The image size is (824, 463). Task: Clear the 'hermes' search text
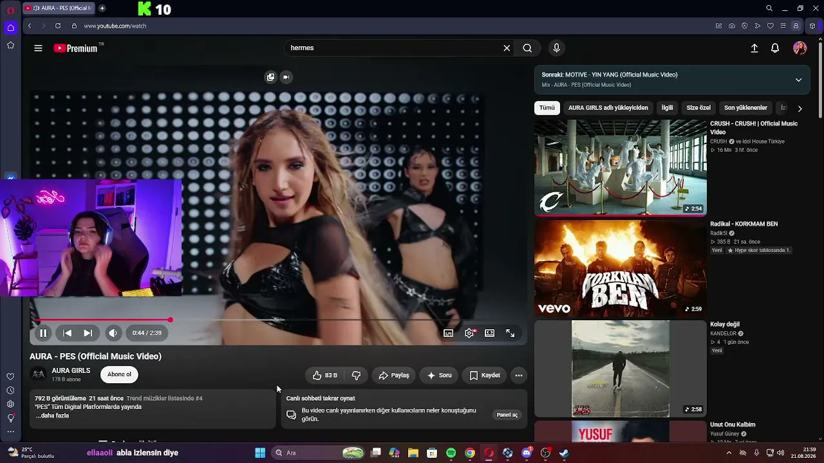[507, 48]
